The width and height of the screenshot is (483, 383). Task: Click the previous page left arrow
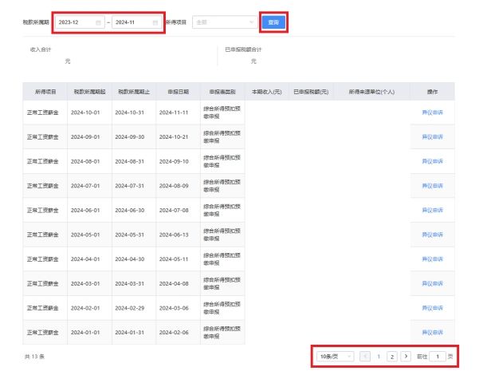pos(365,356)
